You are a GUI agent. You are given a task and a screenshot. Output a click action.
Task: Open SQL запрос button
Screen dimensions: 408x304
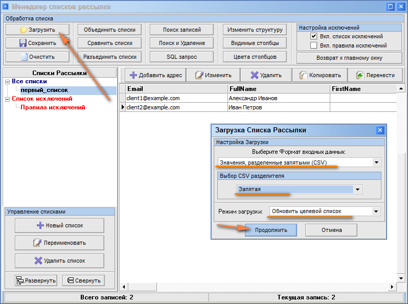click(182, 57)
